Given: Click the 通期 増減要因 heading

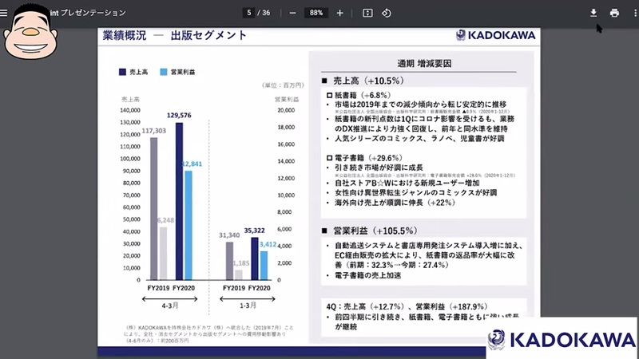Looking at the screenshot, I should point(424,63).
